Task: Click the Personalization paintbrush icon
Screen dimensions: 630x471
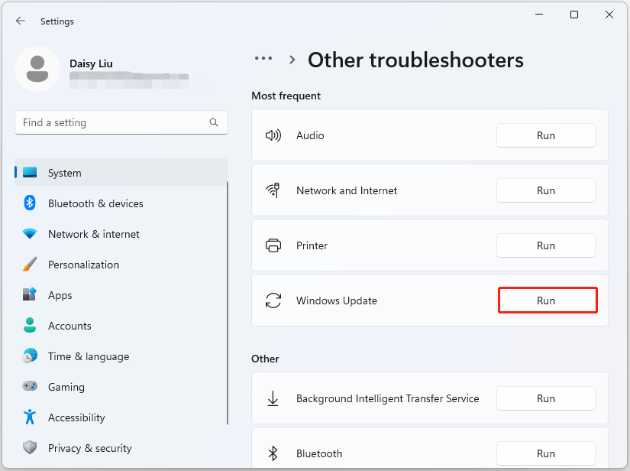Action: [30, 265]
